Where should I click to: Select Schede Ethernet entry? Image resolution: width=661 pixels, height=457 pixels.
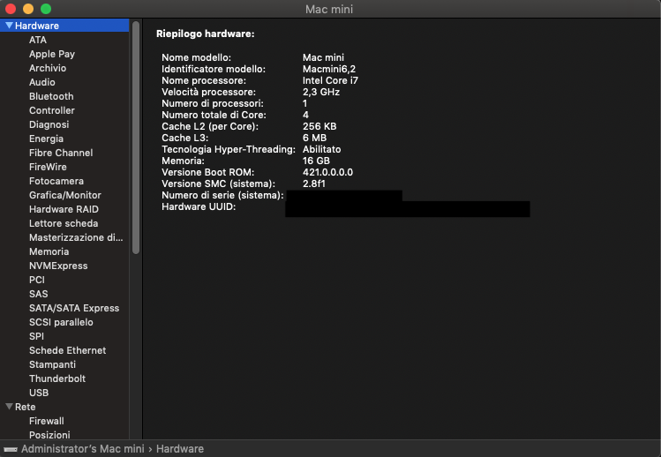coord(67,351)
